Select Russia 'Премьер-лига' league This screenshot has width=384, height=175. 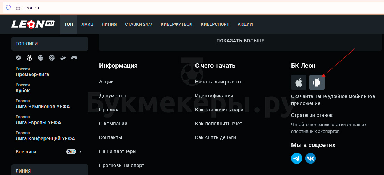(32, 74)
